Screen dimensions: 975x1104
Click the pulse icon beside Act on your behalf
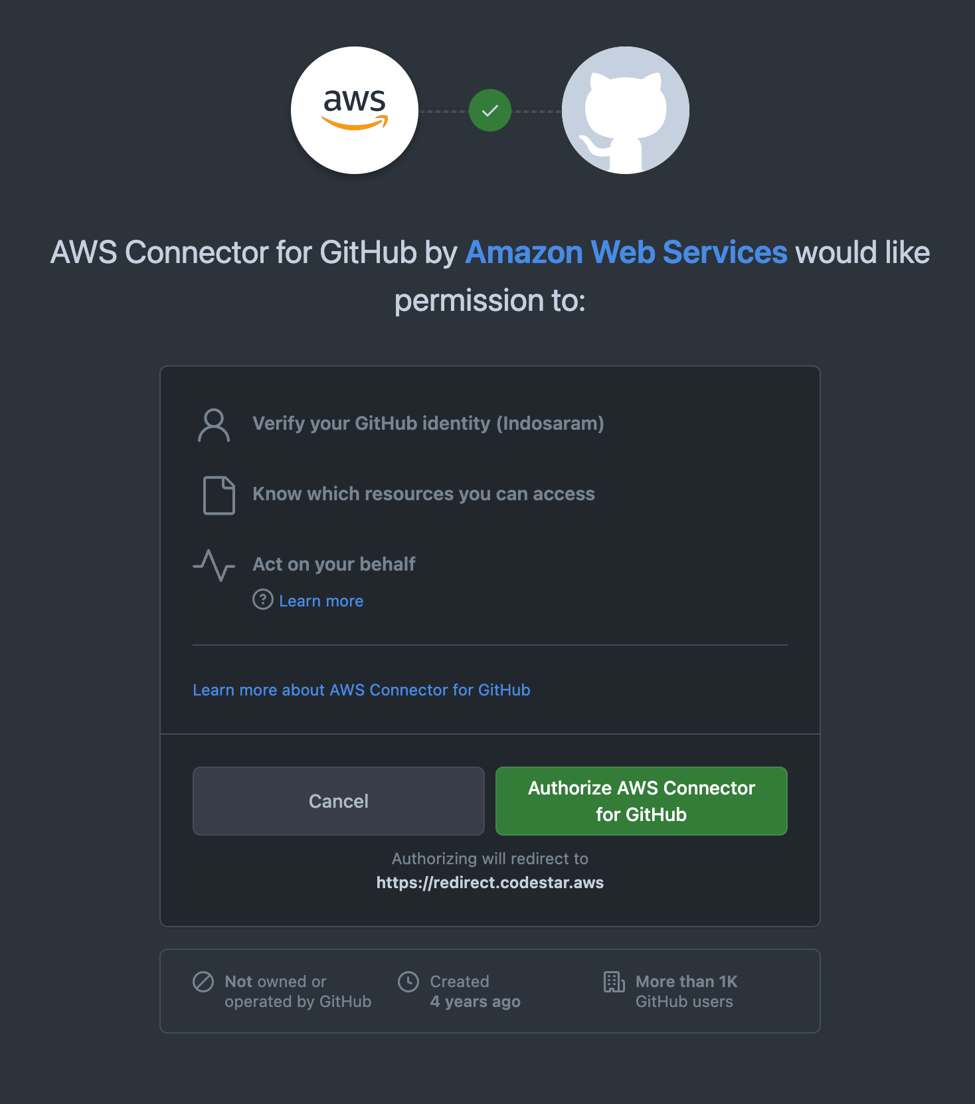tap(214, 565)
